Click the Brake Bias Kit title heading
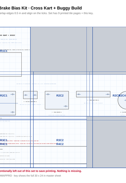This screenshot has height=183, width=126. click(x=41, y=8)
